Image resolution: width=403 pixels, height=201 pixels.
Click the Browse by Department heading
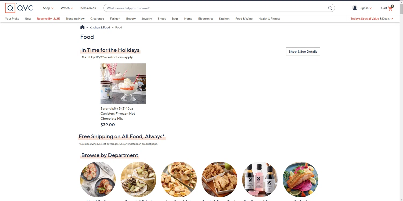(x=110, y=155)
